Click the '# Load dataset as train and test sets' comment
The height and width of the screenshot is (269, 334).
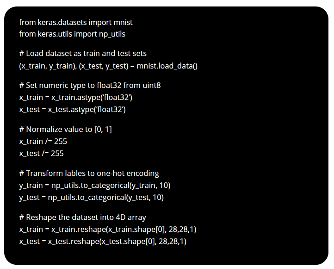[x=83, y=54]
